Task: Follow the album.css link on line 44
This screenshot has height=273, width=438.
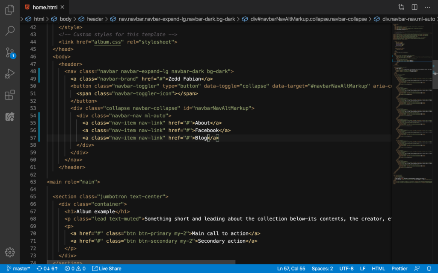Action: click(107, 42)
